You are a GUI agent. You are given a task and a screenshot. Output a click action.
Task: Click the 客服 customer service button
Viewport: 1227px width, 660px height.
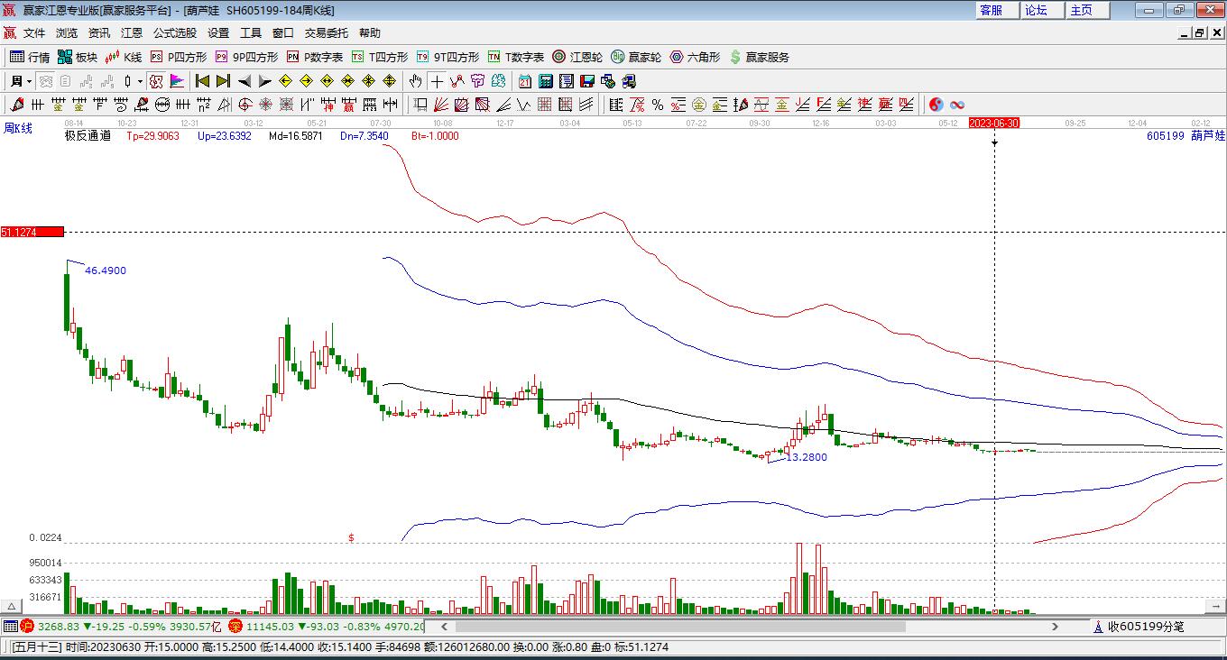tap(991, 10)
